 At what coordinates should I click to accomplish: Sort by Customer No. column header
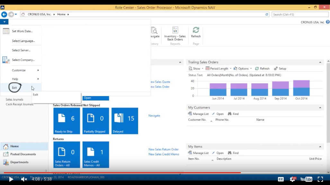[197, 120]
